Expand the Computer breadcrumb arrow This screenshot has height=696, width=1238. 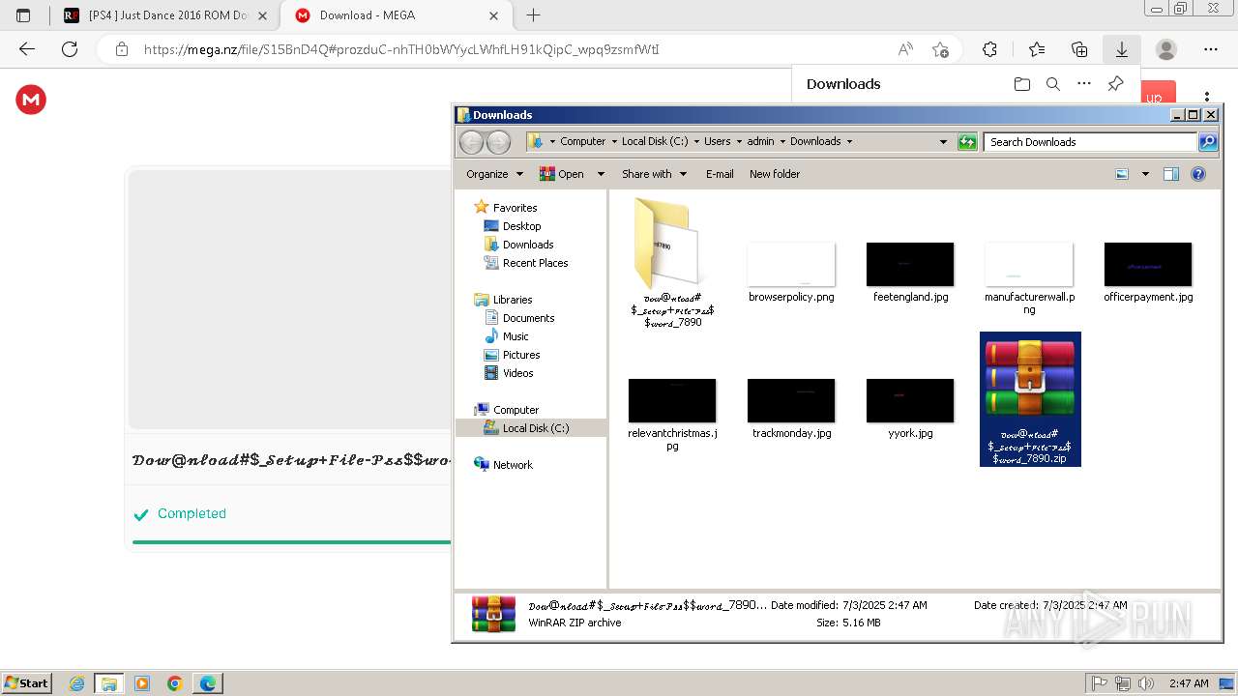[613, 141]
